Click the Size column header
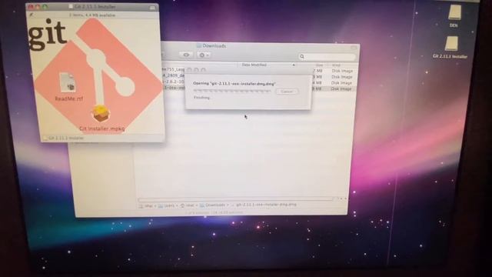The image size is (492, 277). click(x=320, y=65)
